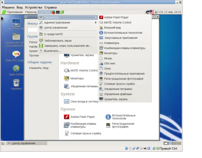Select Вспомогательные технологии in the submenu
The image size is (202, 158).
click(x=125, y=33)
